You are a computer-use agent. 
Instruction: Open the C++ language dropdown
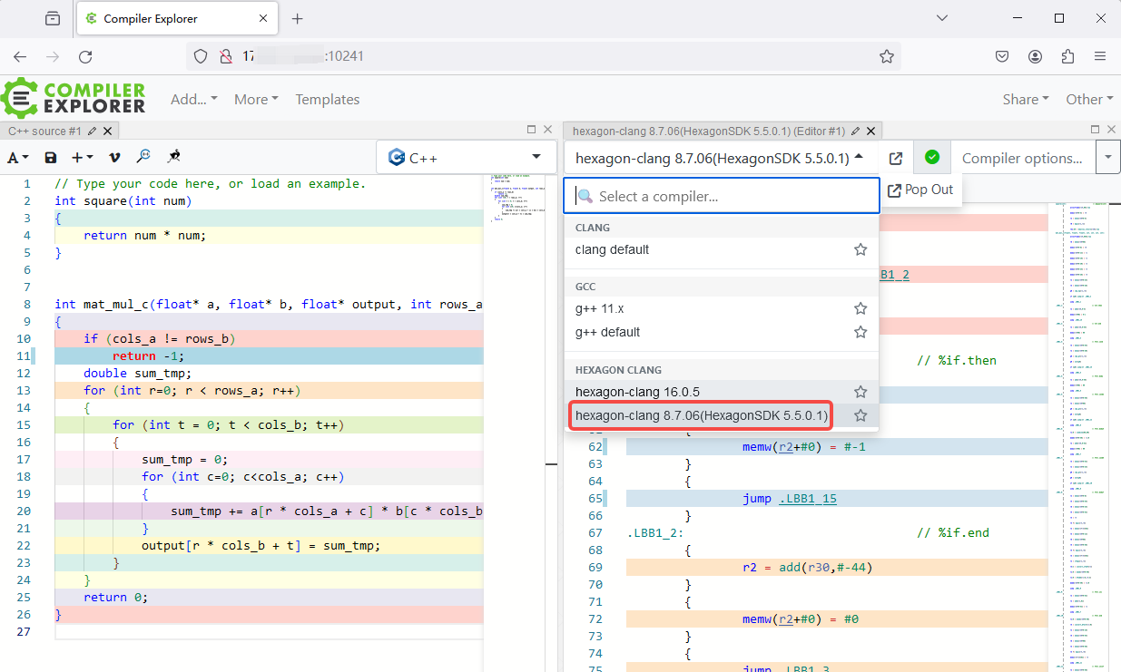pos(466,157)
